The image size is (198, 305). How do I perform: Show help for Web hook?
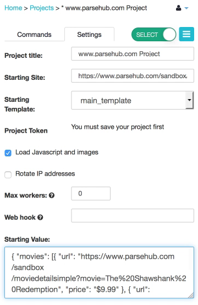40,217
